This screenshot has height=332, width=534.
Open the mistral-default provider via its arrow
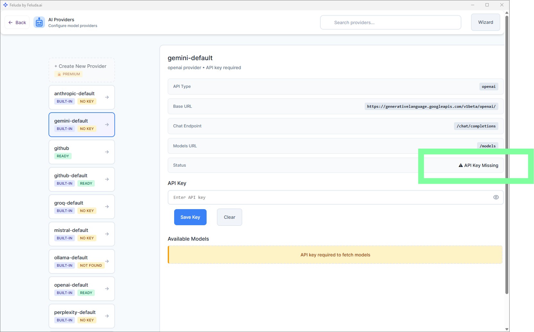(x=107, y=234)
